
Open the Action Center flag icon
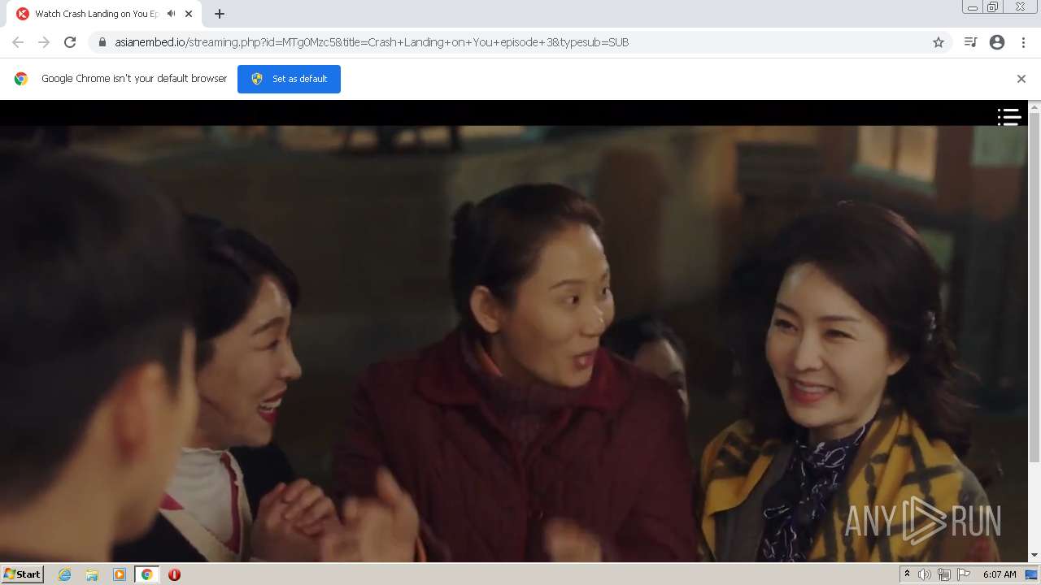pos(964,574)
